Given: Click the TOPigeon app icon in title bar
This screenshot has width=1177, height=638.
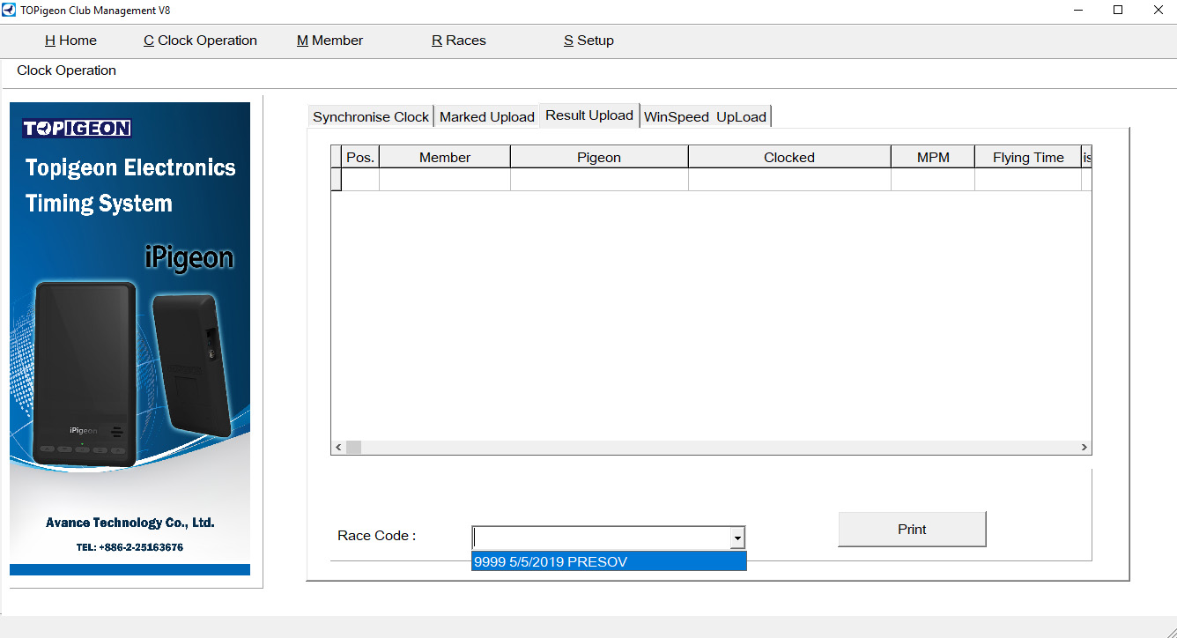Looking at the screenshot, I should (10, 11).
